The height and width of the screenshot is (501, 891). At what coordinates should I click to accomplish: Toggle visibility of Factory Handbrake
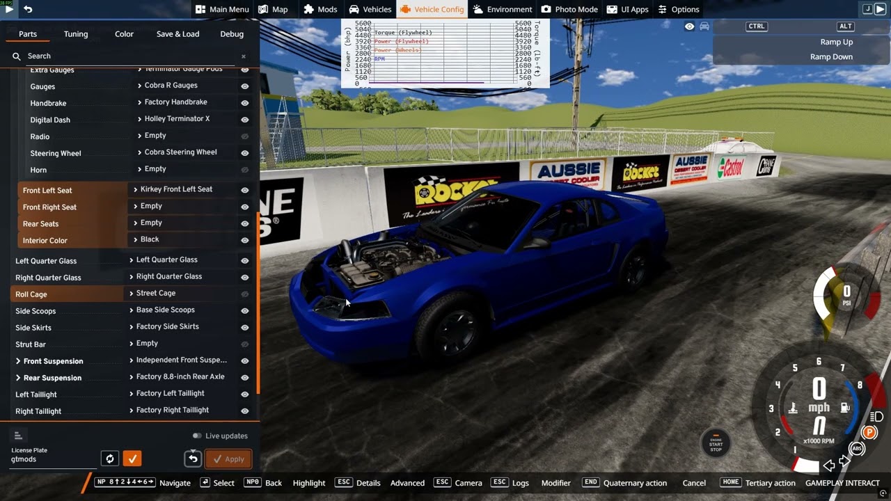(x=245, y=102)
